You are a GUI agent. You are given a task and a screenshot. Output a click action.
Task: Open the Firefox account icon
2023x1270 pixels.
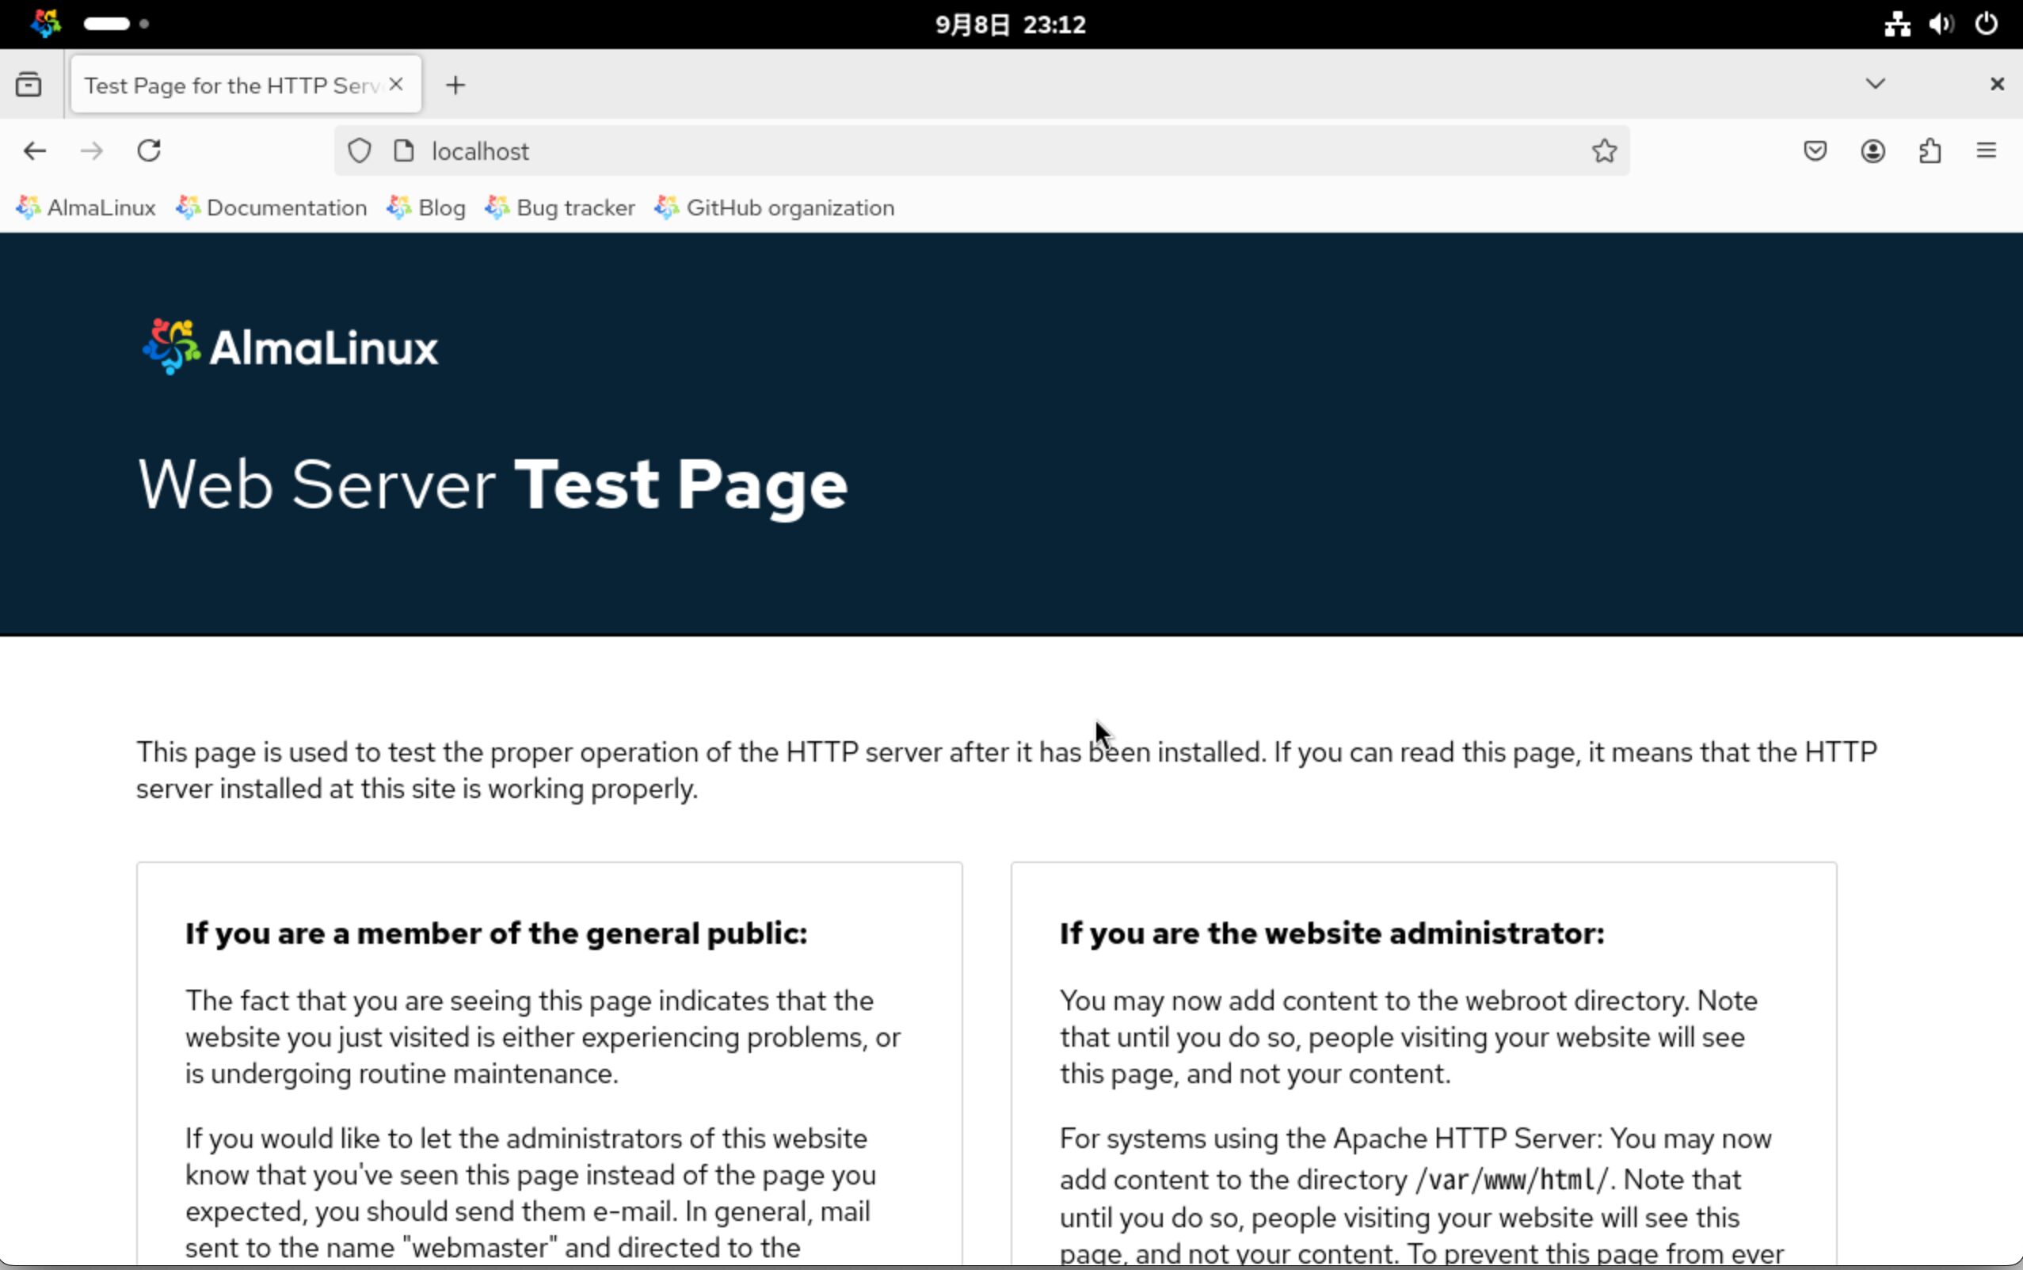point(1873,151)
